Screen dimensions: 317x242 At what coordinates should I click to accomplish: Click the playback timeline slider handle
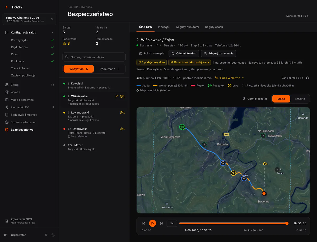point(287,223)
